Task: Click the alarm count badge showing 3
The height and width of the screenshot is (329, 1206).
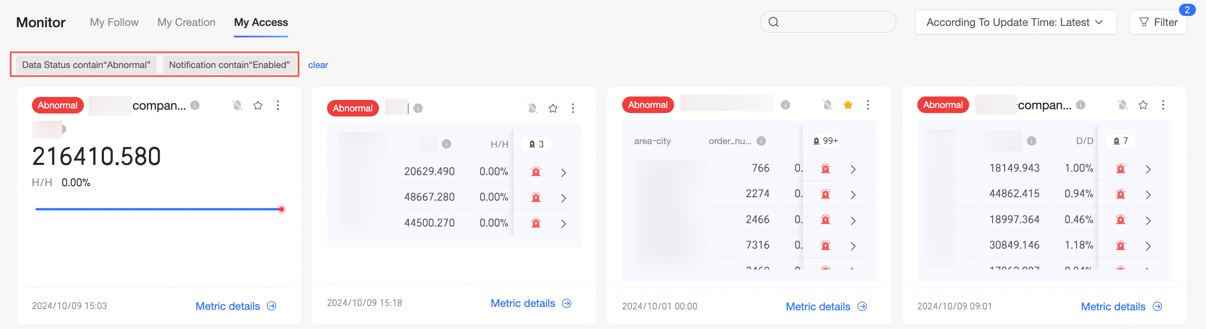Action: click(536, 144)
